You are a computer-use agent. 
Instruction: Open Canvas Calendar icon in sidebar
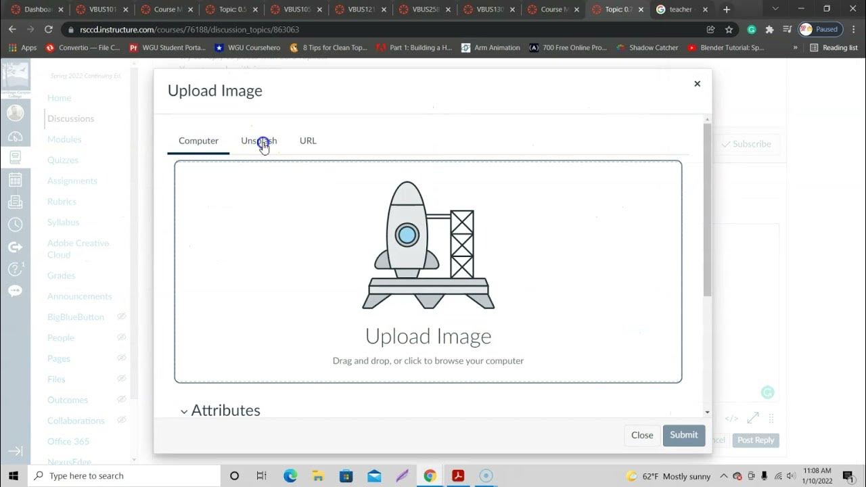(x=15, y=180)
